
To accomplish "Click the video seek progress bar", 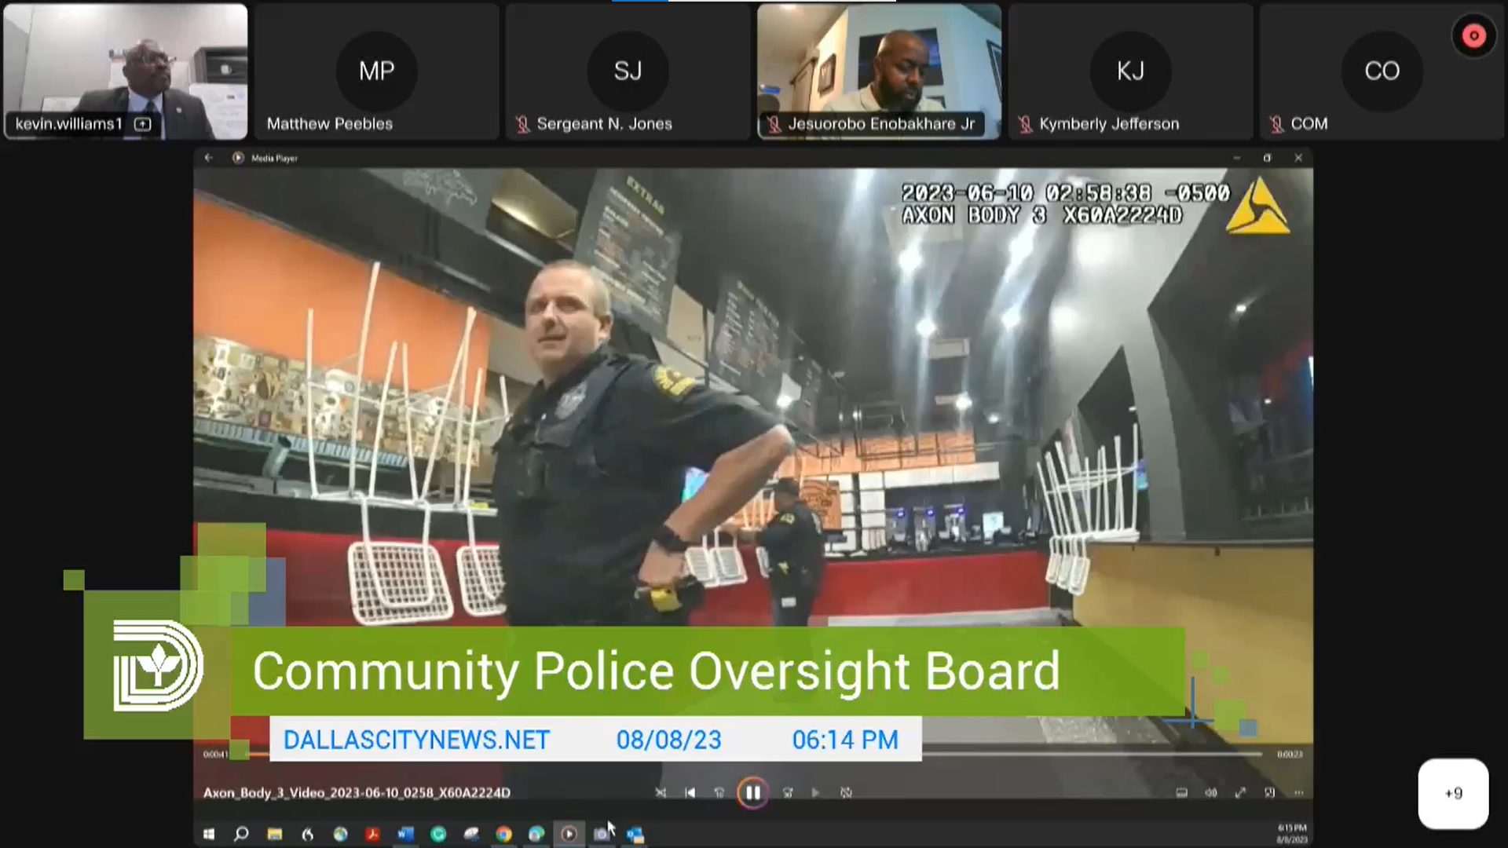I will 1100,754.
